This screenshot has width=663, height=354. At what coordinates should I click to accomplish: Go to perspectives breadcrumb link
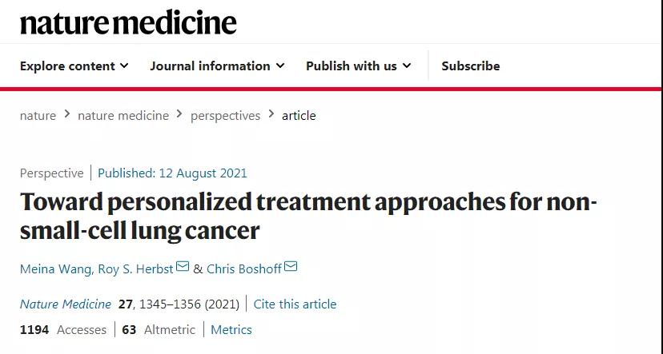click(x=225, y=116)
